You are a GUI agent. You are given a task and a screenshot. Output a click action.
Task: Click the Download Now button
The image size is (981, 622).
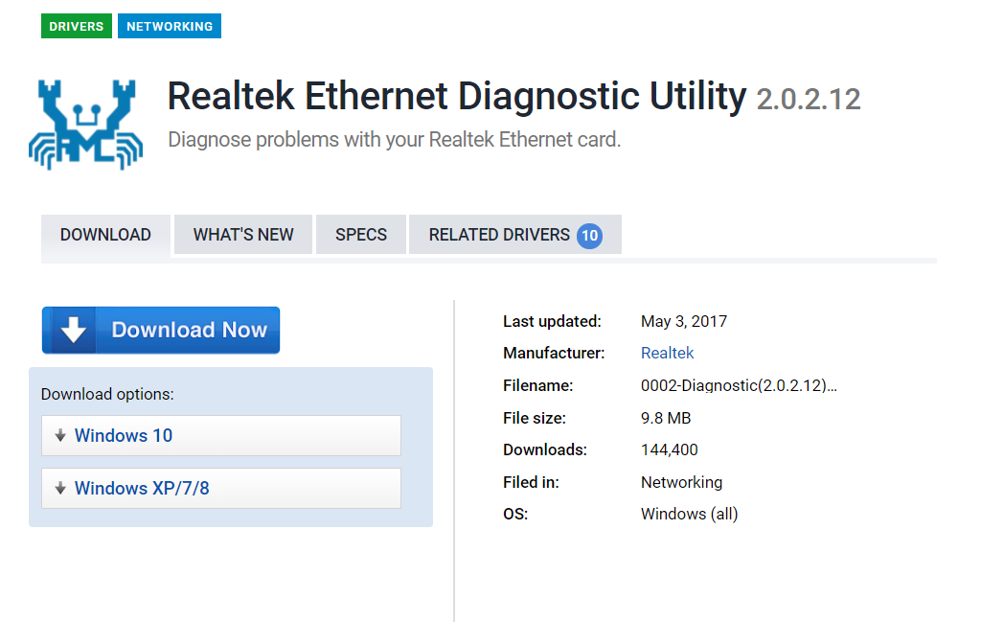160,329
